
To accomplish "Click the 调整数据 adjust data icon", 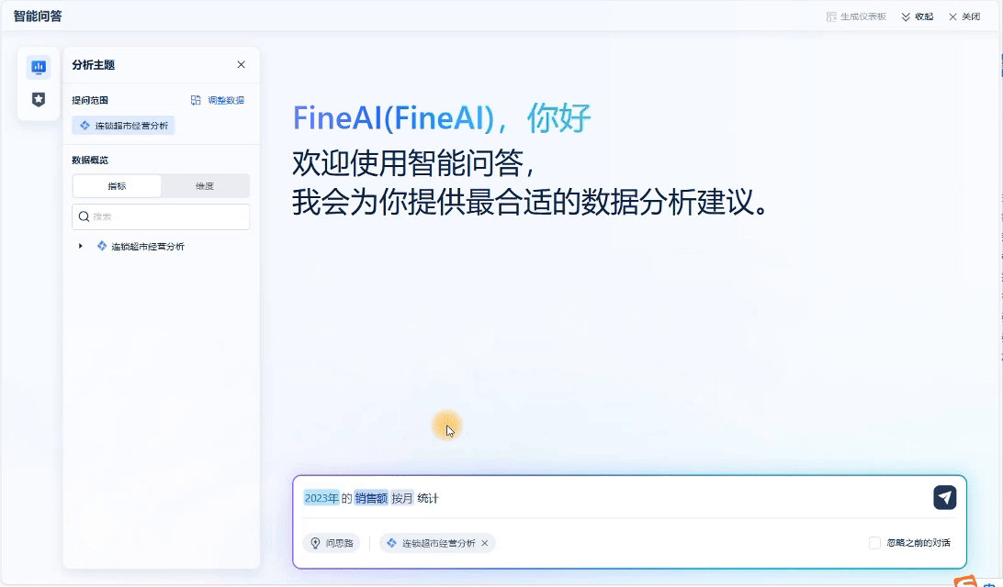I will click(196, 100).
